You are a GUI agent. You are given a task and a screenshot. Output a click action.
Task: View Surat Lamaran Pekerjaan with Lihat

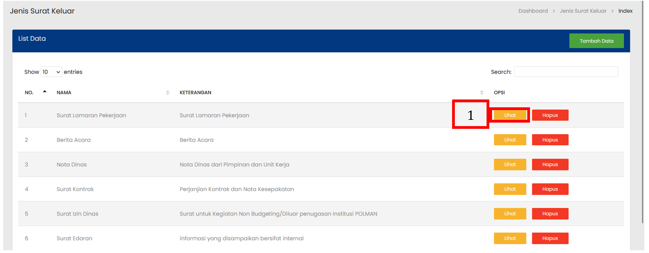coord(510,115)
